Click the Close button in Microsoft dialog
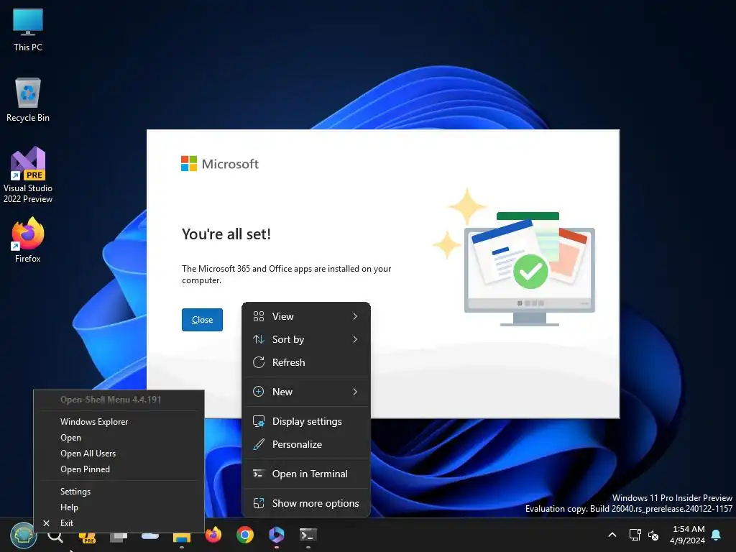This screenshot has width=736, height=552. pyautogui.click(x=202, y=320)
